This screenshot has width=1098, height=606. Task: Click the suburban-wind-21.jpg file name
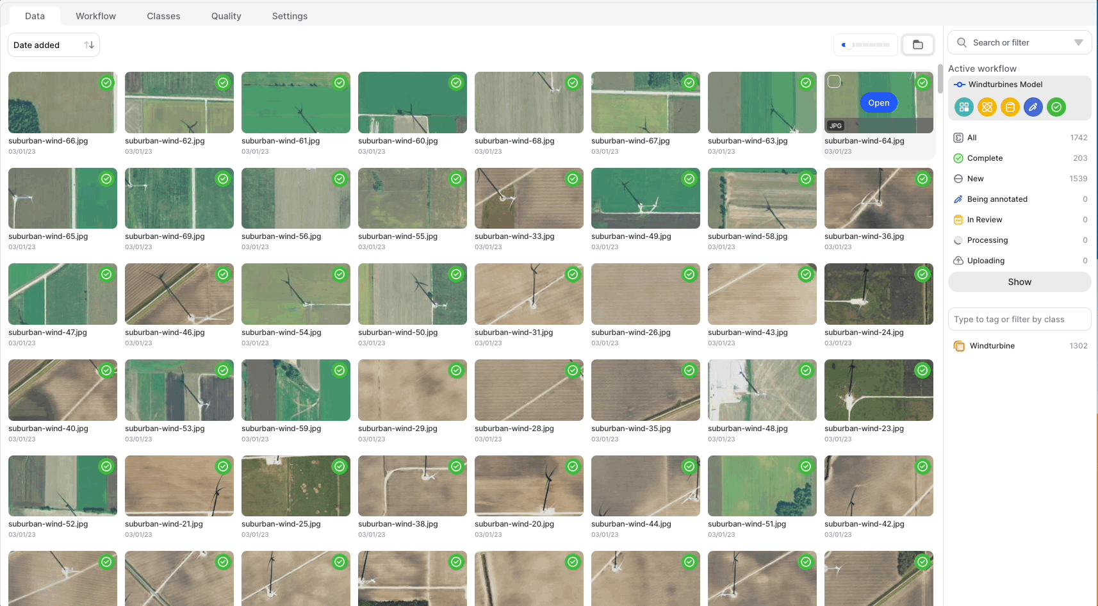coord(164,524)
